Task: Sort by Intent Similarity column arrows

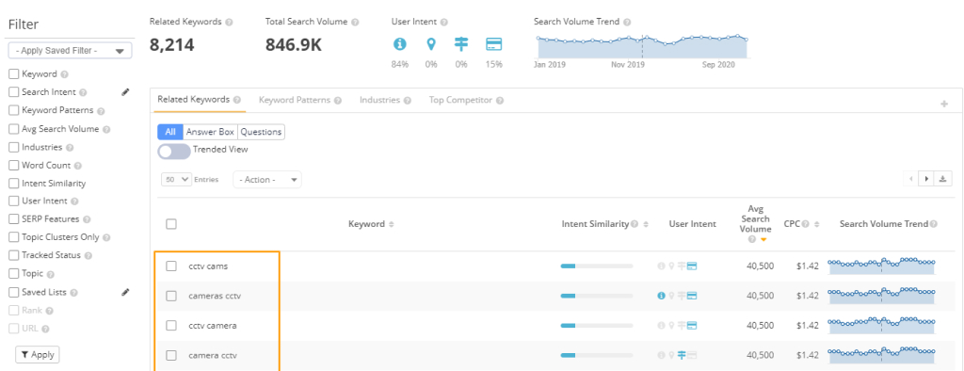Action: click(646, 224)
